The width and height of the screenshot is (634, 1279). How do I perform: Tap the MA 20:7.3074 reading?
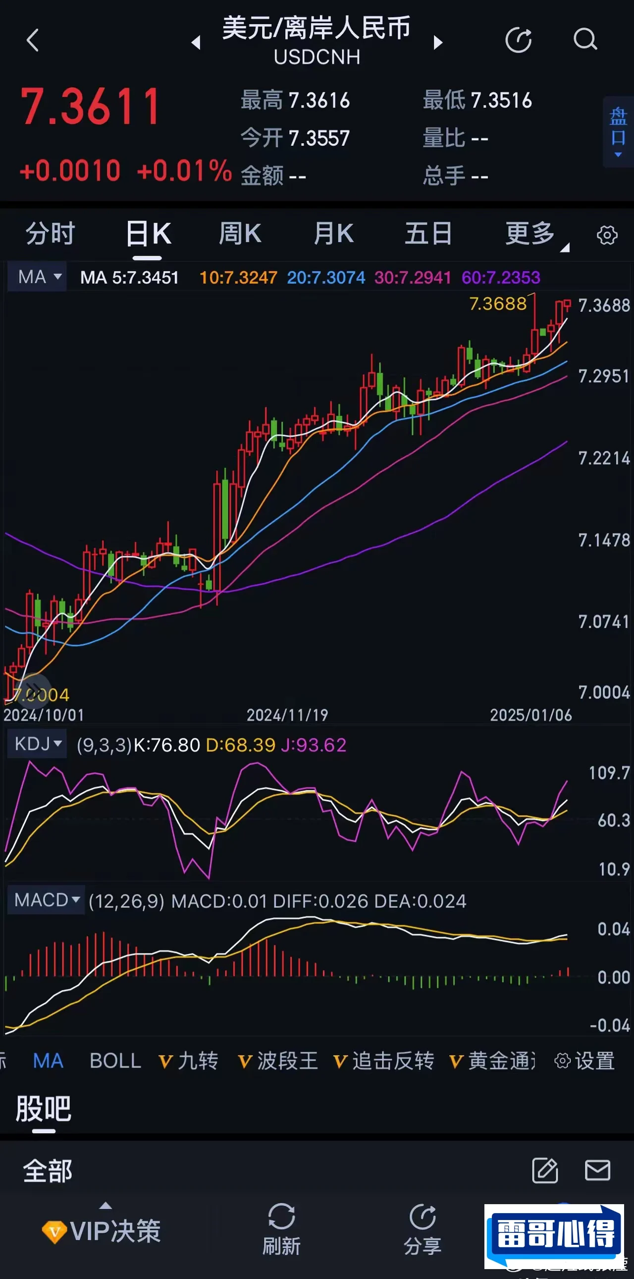pyautogui.click(x=326, y=277)
